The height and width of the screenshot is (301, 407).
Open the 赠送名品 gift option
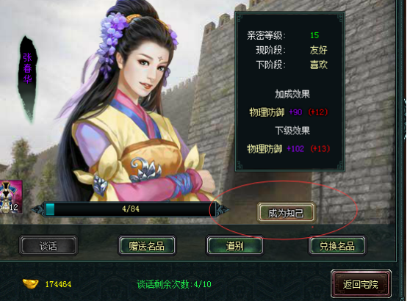(x=147, y=245)
